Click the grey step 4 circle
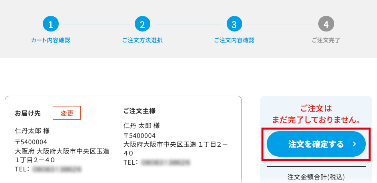The width and height of the screenshot is (377, 183). 326,24
